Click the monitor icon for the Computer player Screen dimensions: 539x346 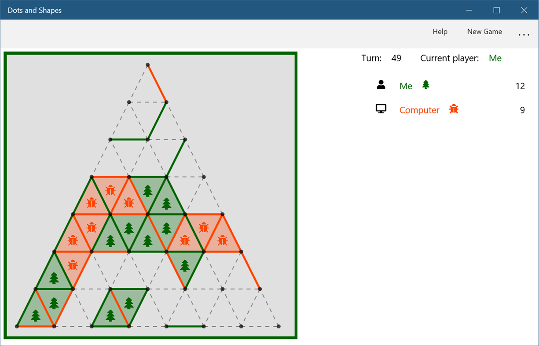[x=381, y=108]
